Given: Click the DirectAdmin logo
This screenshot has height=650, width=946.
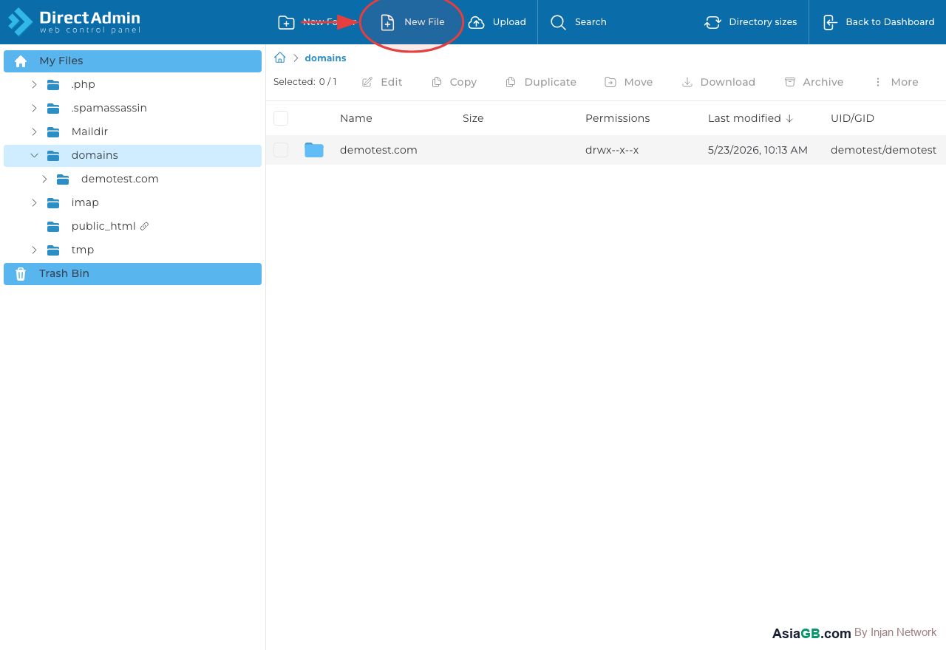Looking at the screenshot, I should 74,21.
